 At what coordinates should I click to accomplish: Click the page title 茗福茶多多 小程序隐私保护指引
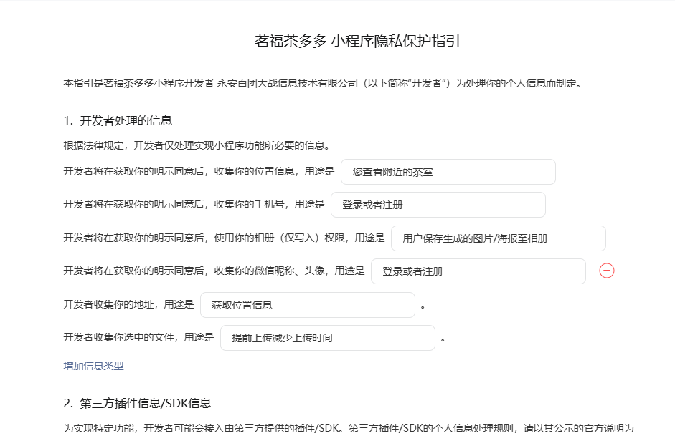coord(357,42)
